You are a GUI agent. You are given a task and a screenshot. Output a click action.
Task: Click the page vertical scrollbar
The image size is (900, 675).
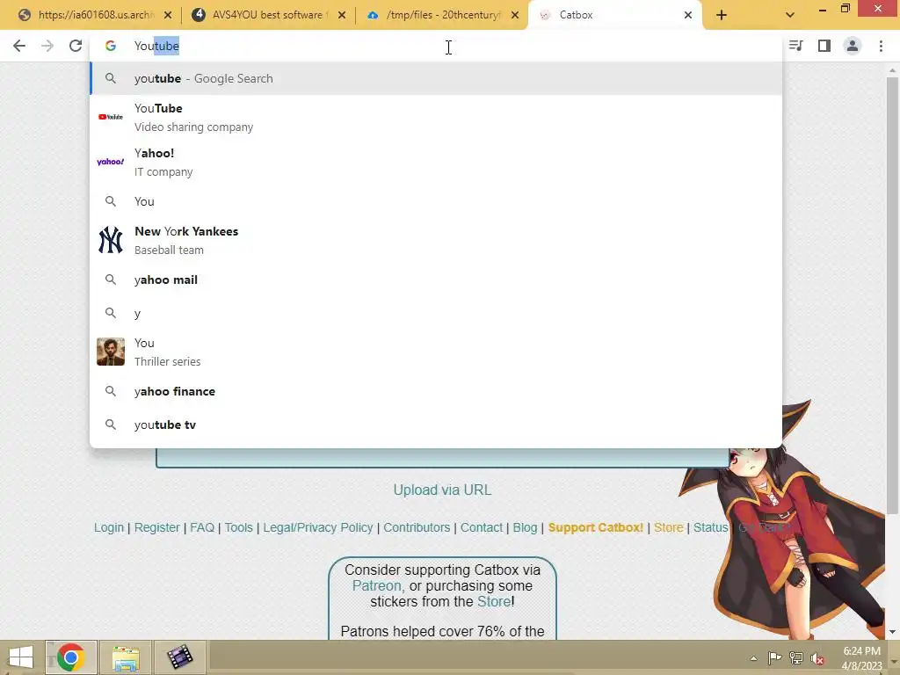(x=892, y=295)
